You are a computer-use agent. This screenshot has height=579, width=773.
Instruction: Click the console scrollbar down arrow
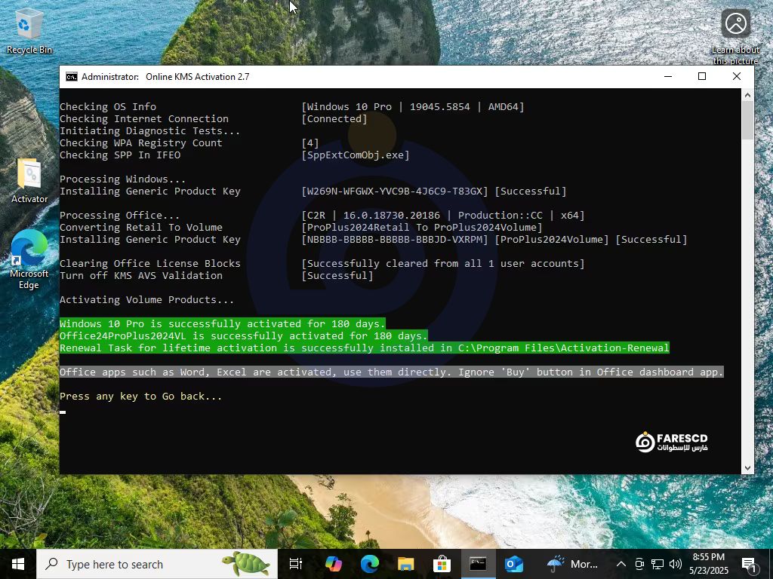[747, 468]
